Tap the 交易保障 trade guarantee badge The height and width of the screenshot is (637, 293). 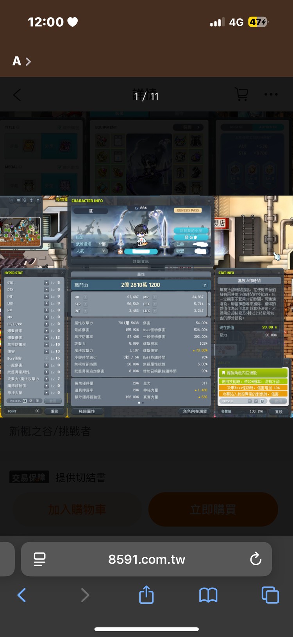pyautogui.click(x=29, y=477)
